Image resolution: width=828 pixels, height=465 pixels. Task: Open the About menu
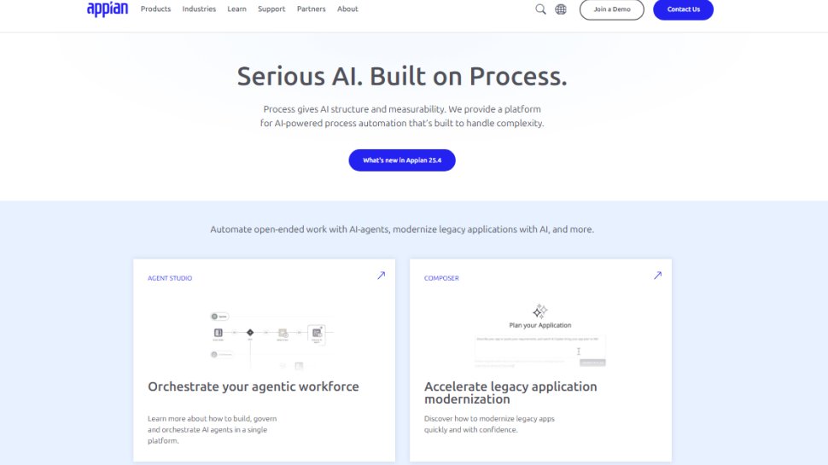(x=347, y=9)
